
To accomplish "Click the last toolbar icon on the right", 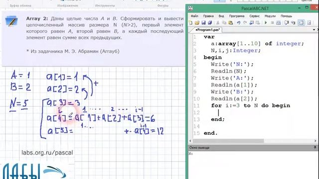I will [309, 23].
